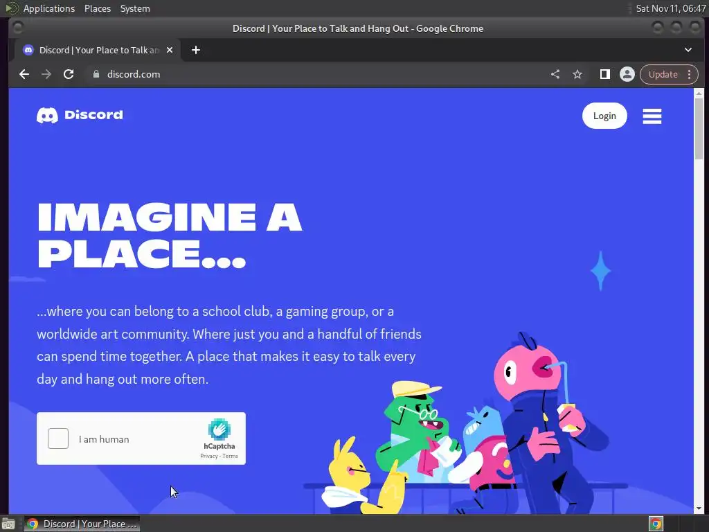Toggle the Chrome side panel icon

[x=605, y=74]
